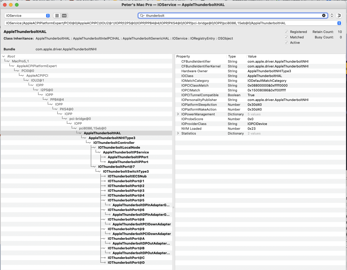This screenshot has width=347, height=270.
Task: Select IOThunderboltPort@D entry
Action: pos(126,263)
